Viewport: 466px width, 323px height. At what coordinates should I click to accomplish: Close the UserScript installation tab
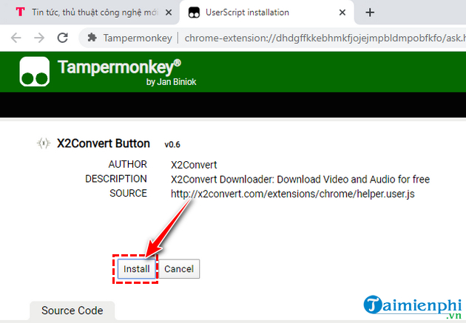click(342, 13)
